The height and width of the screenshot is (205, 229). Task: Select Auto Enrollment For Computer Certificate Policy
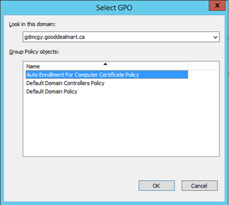(107, 75)
